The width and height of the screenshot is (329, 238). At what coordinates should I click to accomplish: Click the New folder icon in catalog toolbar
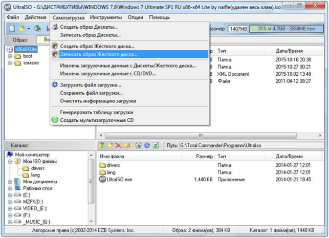110,145
